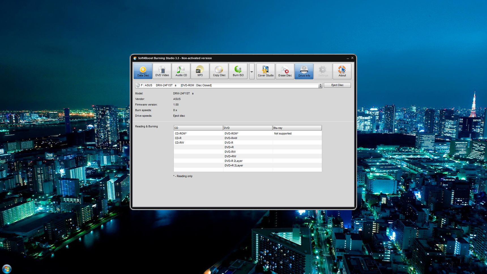This screenshot has height=274, width=487.
Task: Click the Reading only footnote
Action: tap(183, 176)
